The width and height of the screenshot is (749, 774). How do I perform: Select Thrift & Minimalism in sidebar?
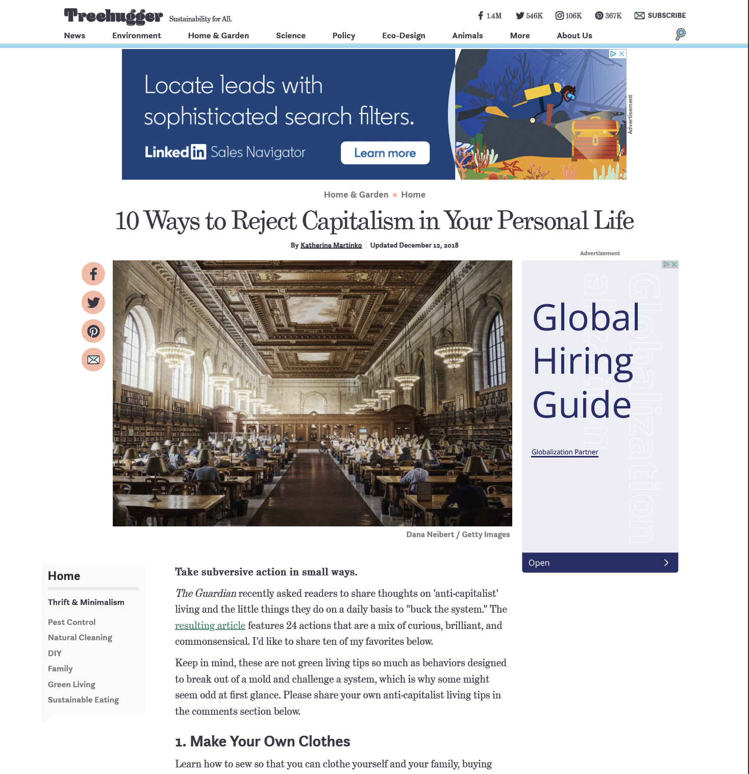pos(86,602)
